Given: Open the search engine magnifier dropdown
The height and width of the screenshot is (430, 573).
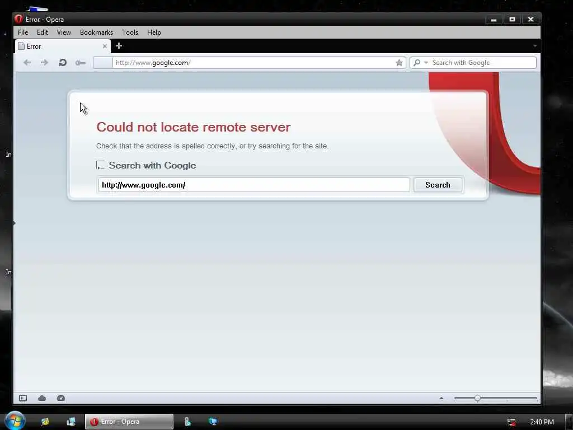Looking at the screenshot, I should click(x=420, y=63).
